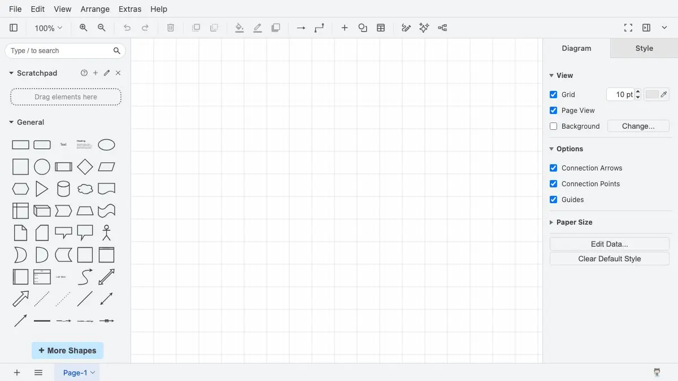
Task: Click the insert table icon
Action: 381,28
